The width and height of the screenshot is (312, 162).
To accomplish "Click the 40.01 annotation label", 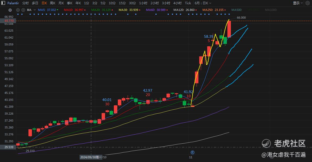I will click(107, 100).
